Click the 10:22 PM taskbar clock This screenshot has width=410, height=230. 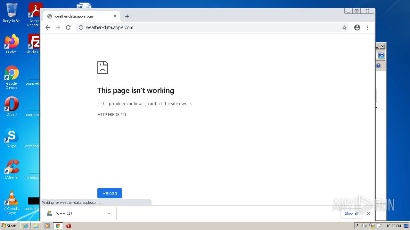coord(394,226)
